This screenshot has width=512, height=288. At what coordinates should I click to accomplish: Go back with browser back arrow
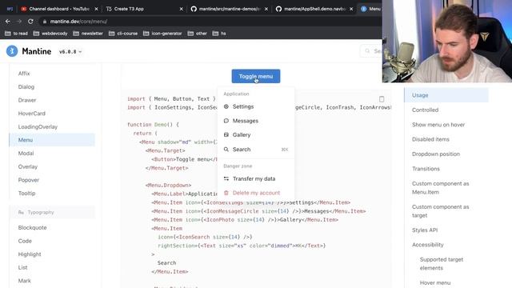pyautogui.click(x=8, y=22)
